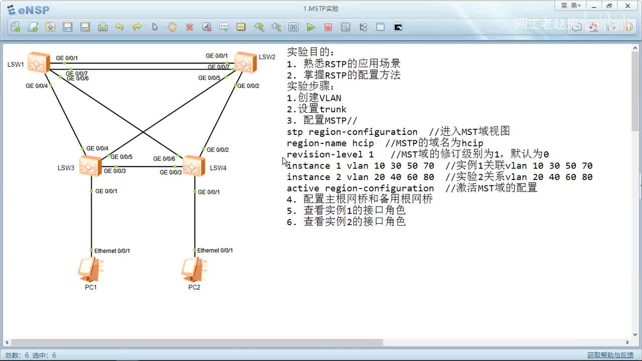
Task: Click the horizontal scrollbar right arrow
Action: [626, 342]
